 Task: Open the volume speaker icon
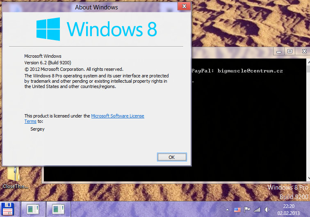click(267, 210)
